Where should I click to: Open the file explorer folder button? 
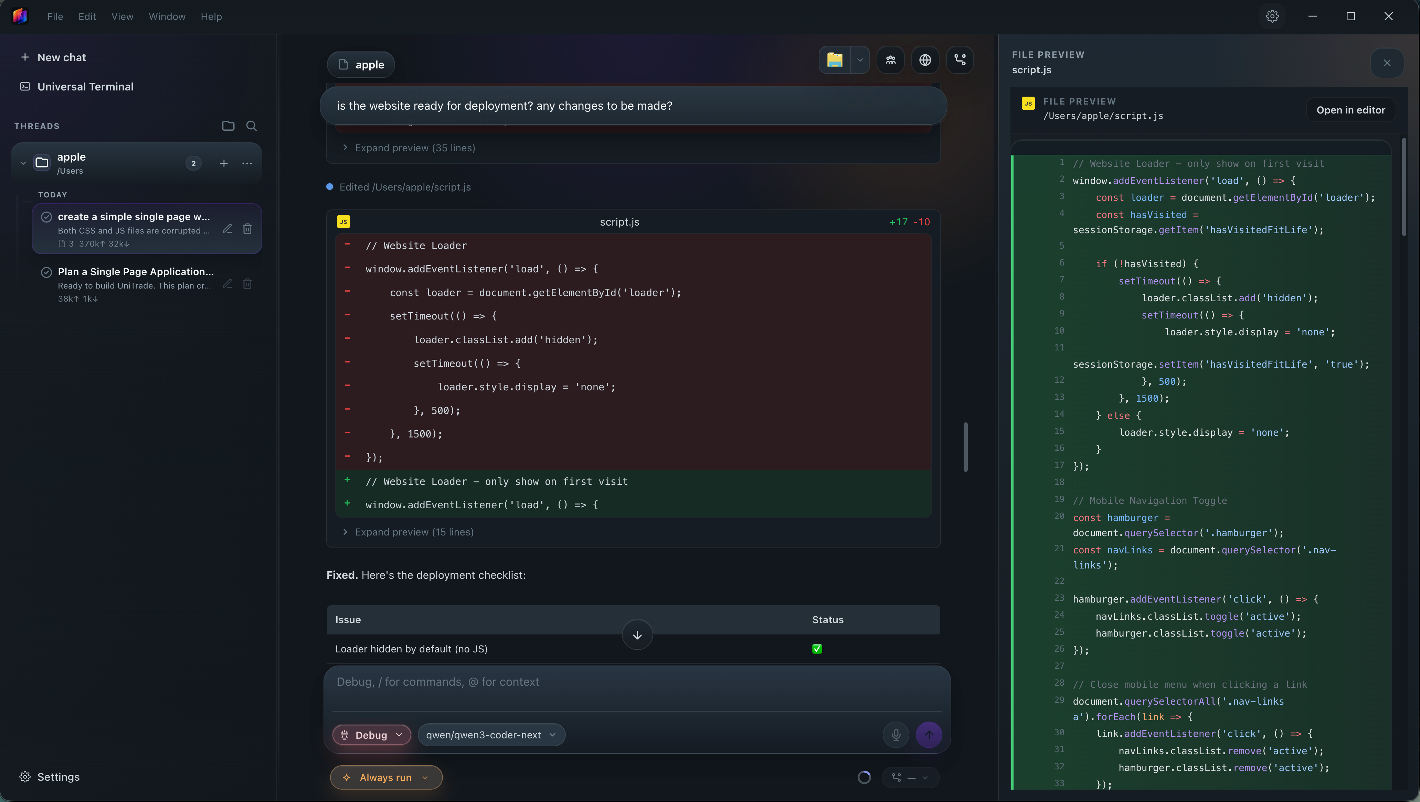point(835,60)
